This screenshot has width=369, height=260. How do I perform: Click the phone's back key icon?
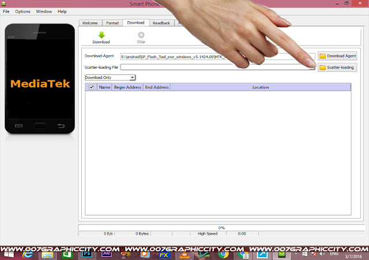tap(61, 126)
